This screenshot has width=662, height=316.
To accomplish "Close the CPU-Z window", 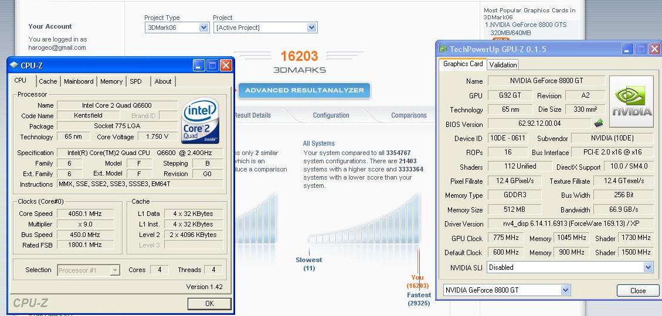I will pyautogui.click(x=226, y=66).
